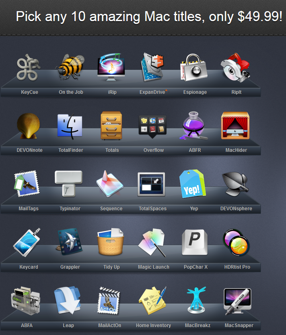Pick the DEVONnote shell icon
The height and width of the screenshot is (335, 286).
pos(29,126)
